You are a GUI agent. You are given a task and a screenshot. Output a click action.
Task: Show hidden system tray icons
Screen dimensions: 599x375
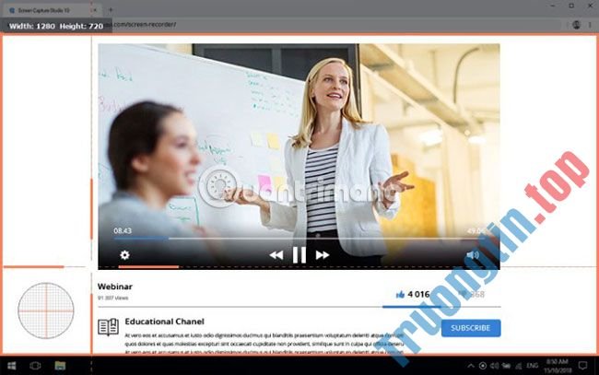click(471, 366)
